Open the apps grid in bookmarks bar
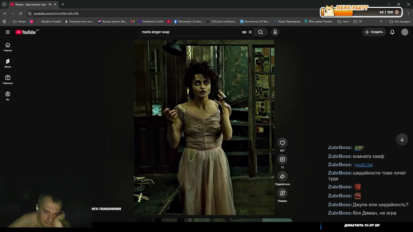The height and width of the screenshot is (232, 413). [4, 22]
